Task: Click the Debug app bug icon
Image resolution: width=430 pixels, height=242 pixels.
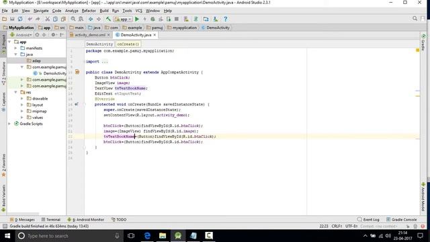Action: (x=153, y=19)
